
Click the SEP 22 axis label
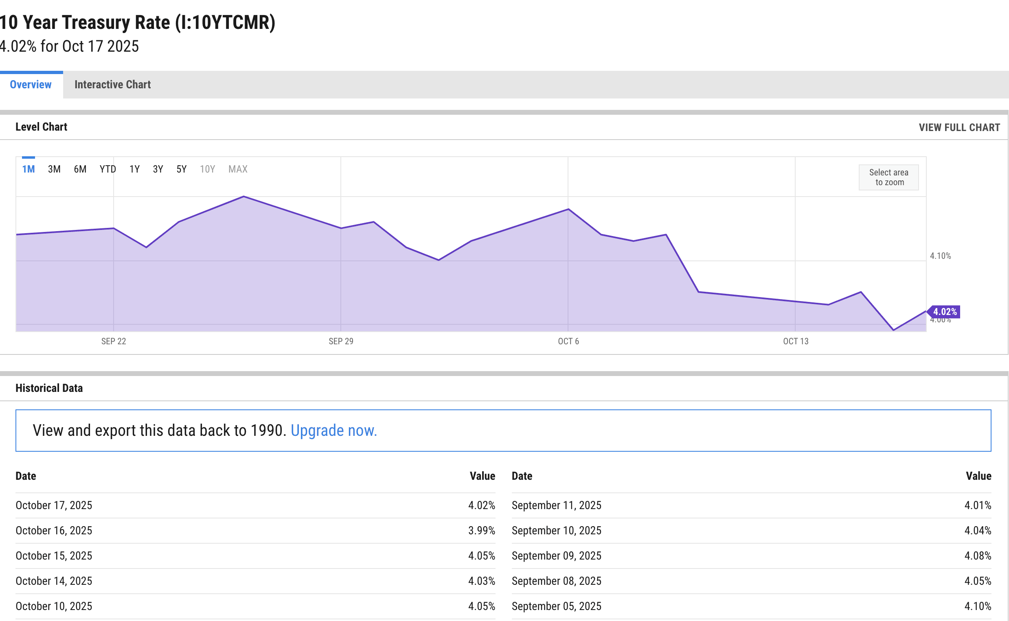point(113,341)
